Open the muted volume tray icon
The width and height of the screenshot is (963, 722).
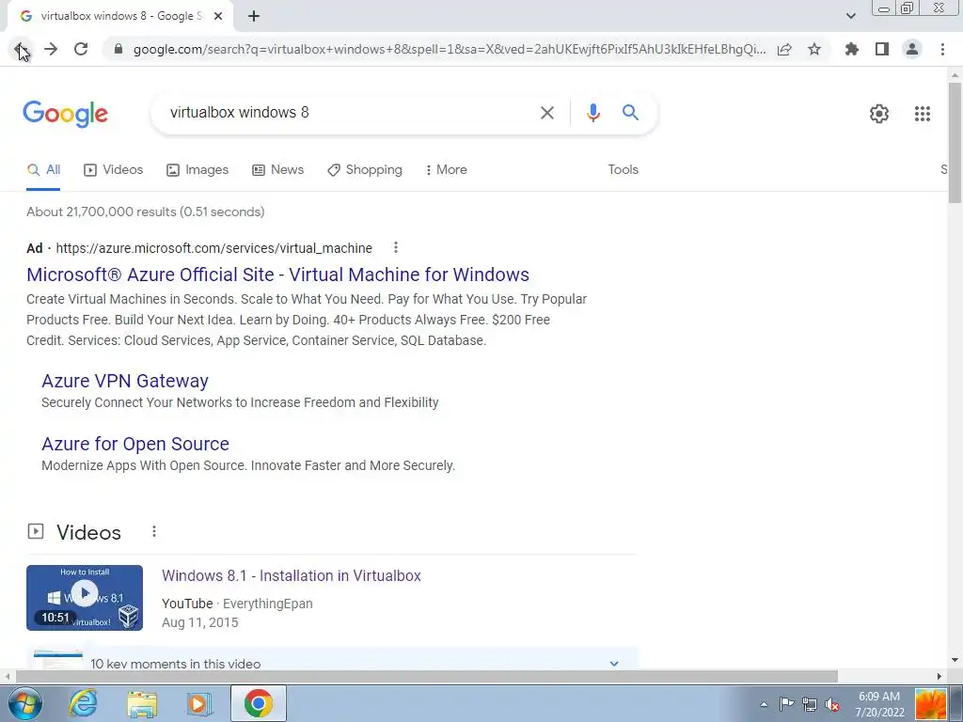(x=832, y=704)
